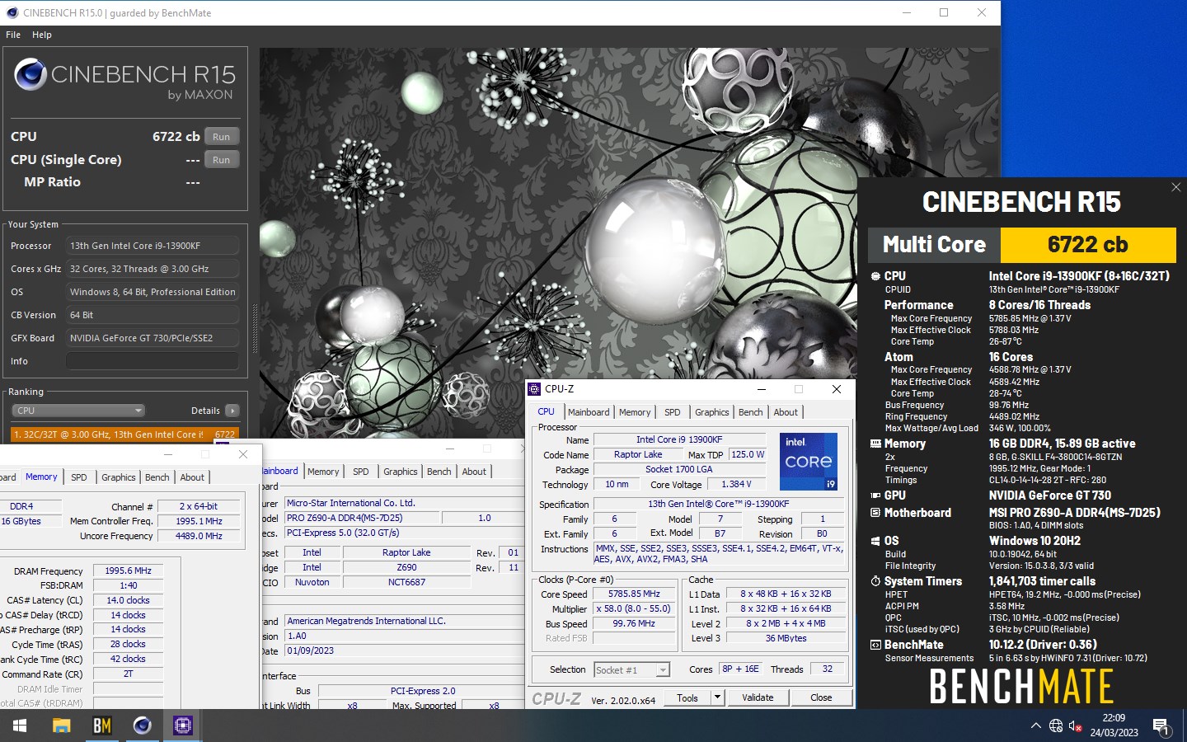Open File Explorer from the taskbar

tap(62, 726)
